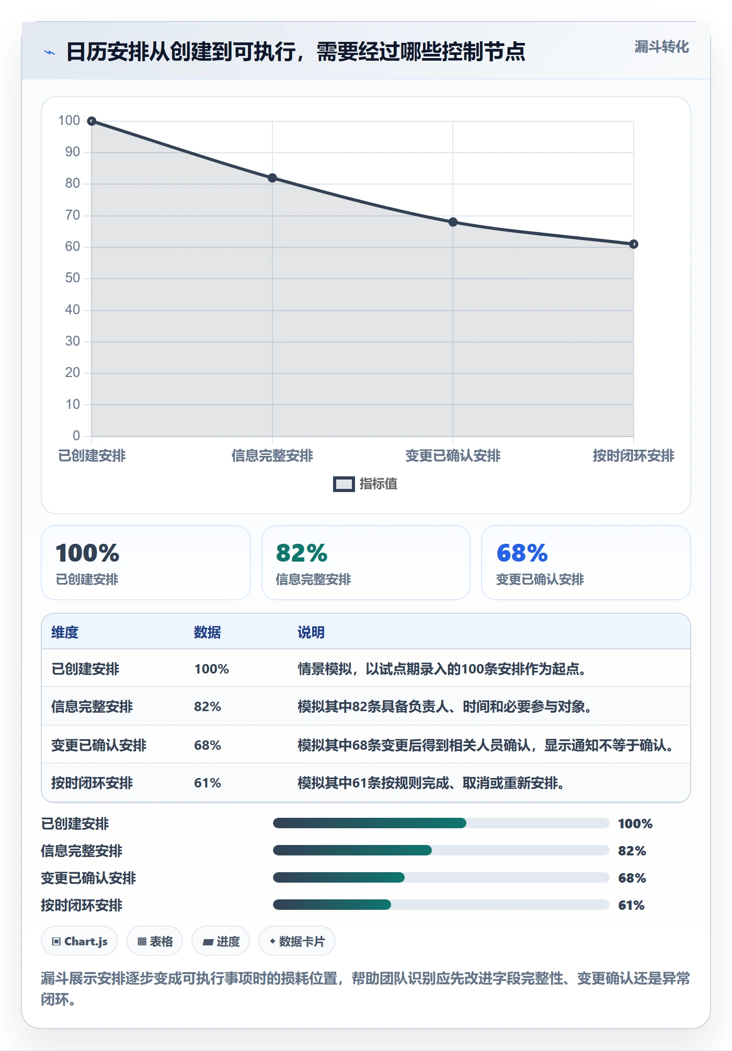
Task: Click the 维度 column header
Action: 65,632
